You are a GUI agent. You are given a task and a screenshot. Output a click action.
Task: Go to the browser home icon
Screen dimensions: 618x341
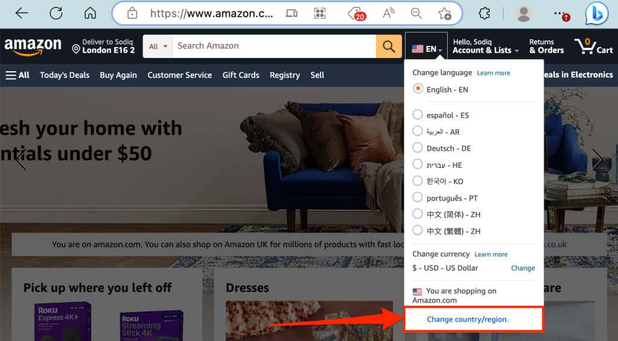tap(91, 13)
